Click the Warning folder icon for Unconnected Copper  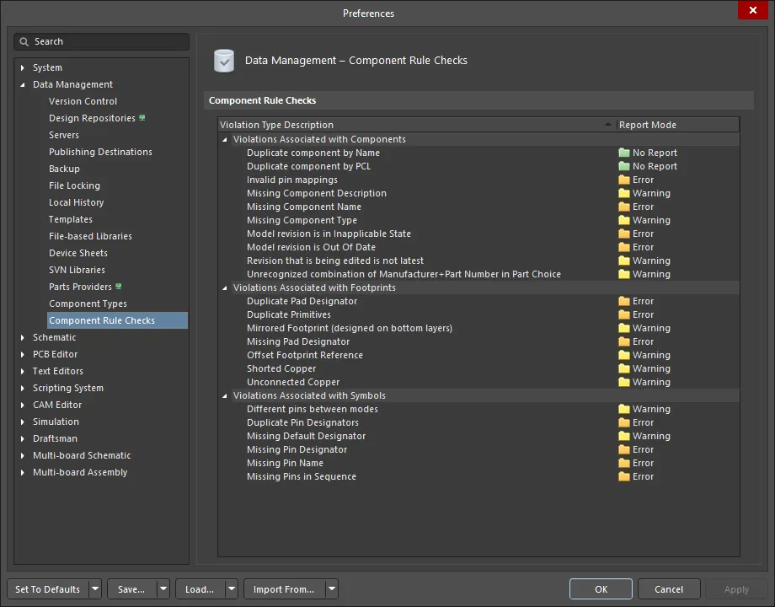click(623, 382)
